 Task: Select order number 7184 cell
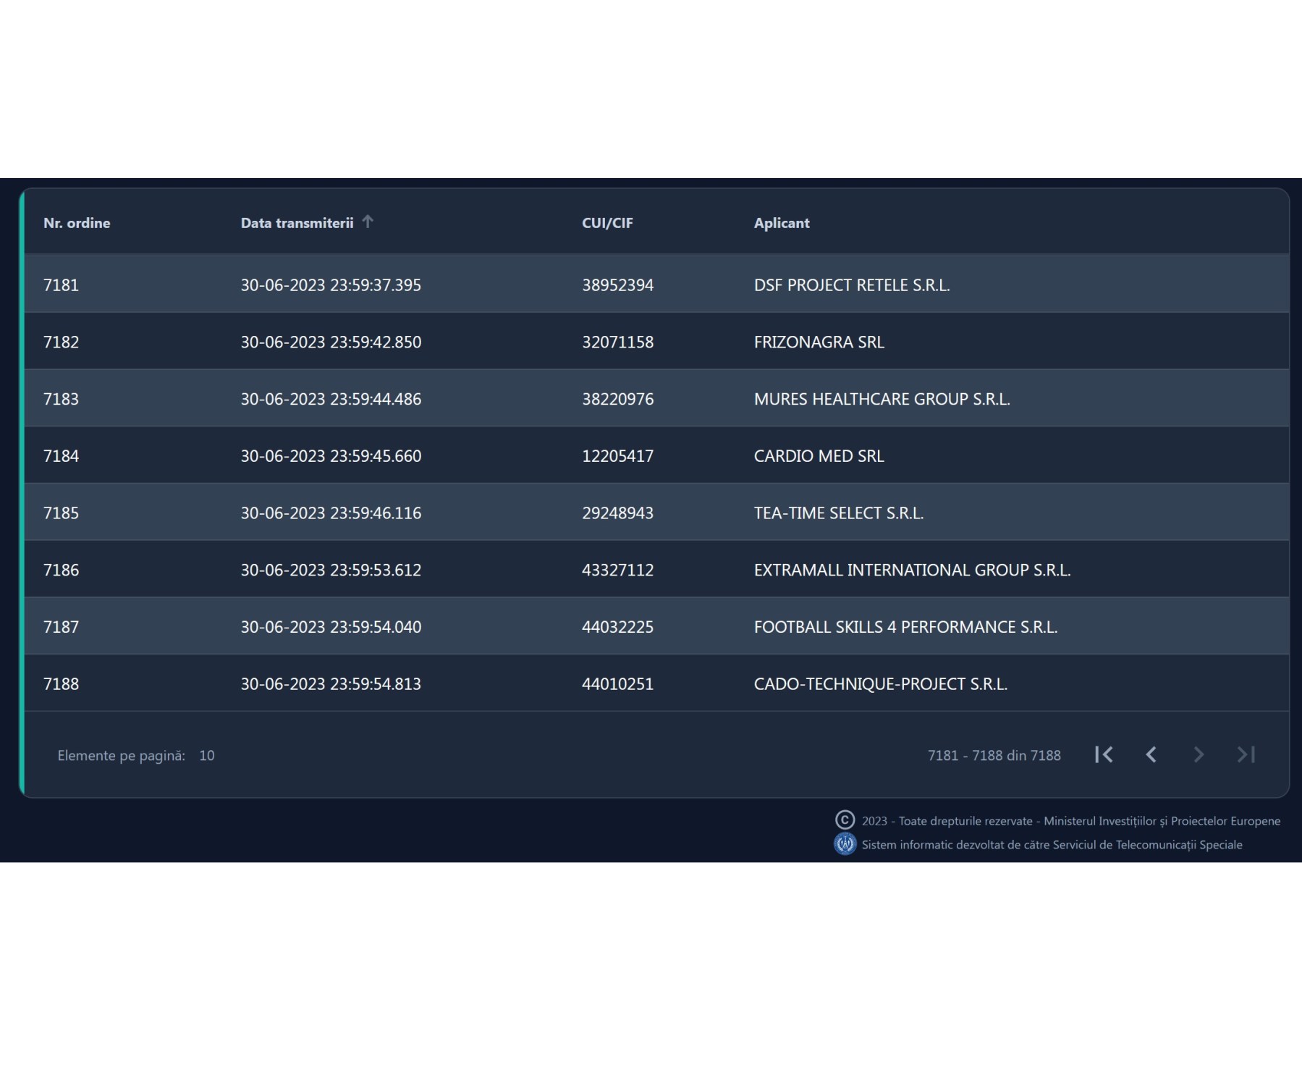pos(61,456)
